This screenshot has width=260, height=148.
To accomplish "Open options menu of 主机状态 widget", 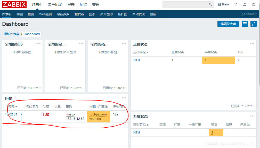I will [252, 44].
